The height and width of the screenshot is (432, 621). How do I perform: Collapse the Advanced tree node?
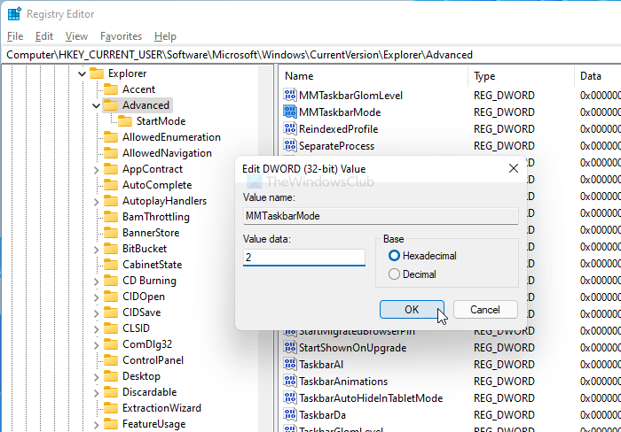coord(96,105)
